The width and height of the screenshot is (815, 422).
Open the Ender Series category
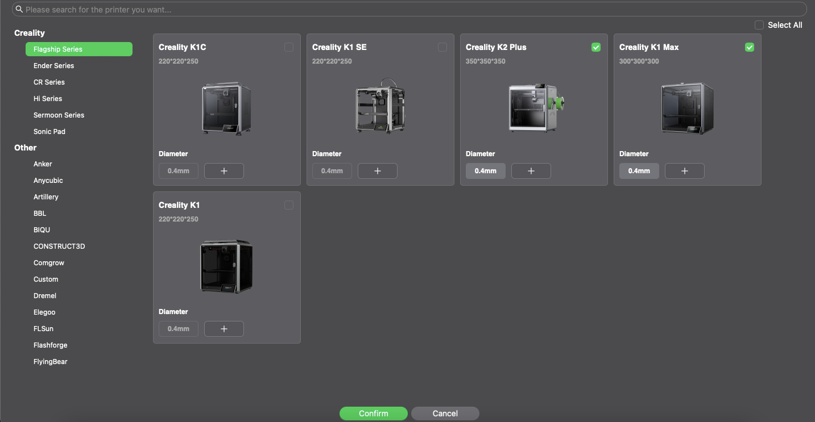click(x=54, y=66)
